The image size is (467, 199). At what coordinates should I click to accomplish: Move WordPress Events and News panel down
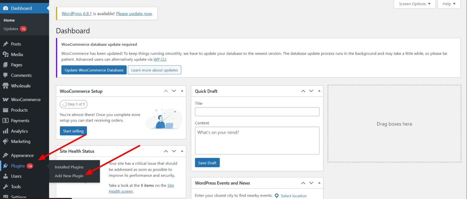(311, 183)
